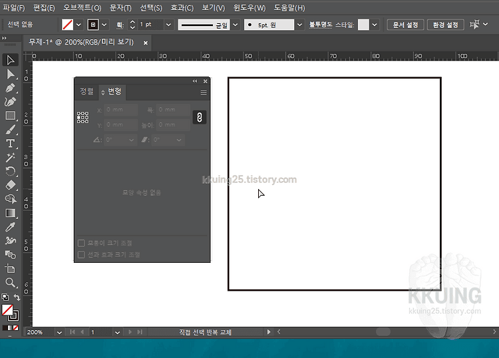Image resolution: width=499 pixels, height=358 pixels.
Task: Click the 획: stroke label link
Action: (120, 25)
